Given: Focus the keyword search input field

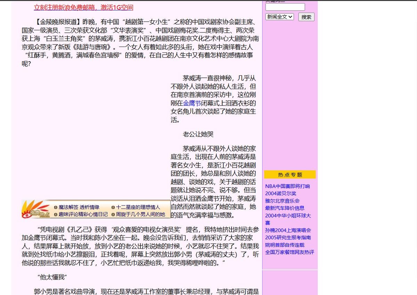Looking at the screenshot, I should pyautogui.click(x=285, y=7).
